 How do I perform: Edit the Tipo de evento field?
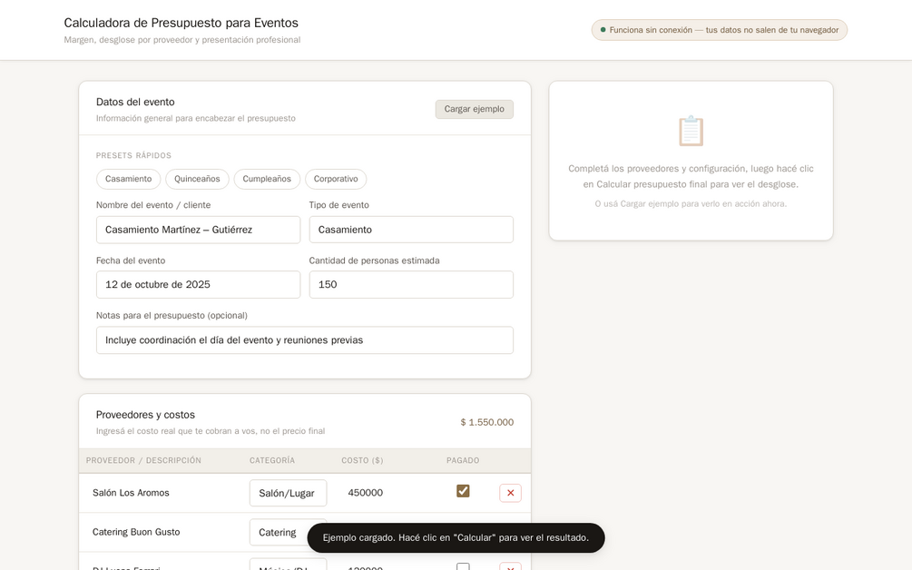coord(411,230)
